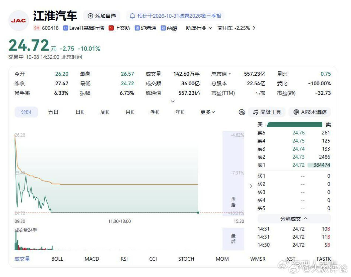Select the 成交量 indicator tab
The height and width of the screenshot is (277, 351).
(22, 259)
